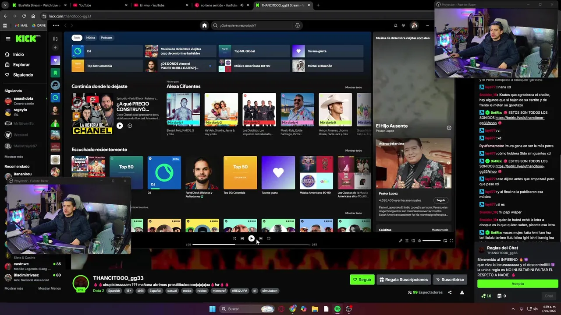Go to Inicio in Kick sidebar
The image size is (561, 315).
[x=18, y=55]
